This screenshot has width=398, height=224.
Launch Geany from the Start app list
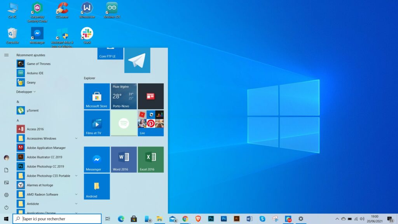(47, 82)
